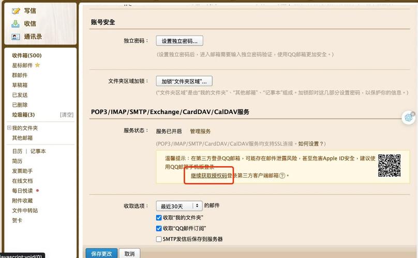The image size is (418, 258).
Task: Open 发票助手 in the sidebar
Action: coord(22,171)
